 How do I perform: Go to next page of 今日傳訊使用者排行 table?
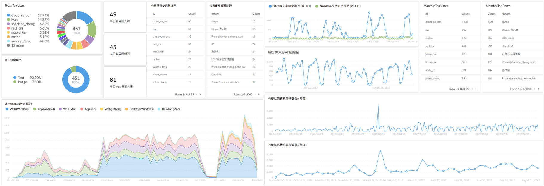[x=200, y=94]
